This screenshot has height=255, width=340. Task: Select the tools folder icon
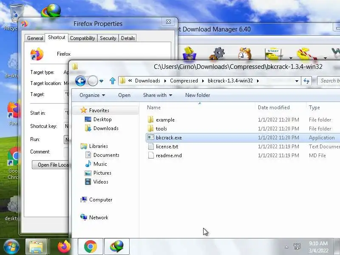[151, 129]
